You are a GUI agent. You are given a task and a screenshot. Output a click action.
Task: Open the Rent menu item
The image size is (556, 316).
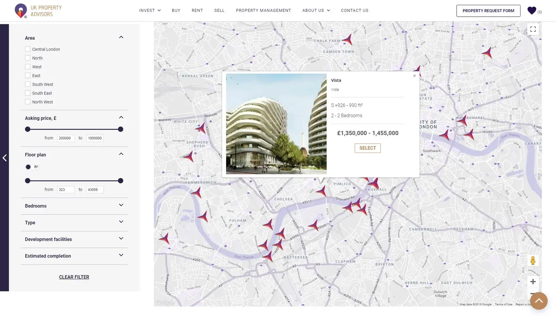(197, 10)
